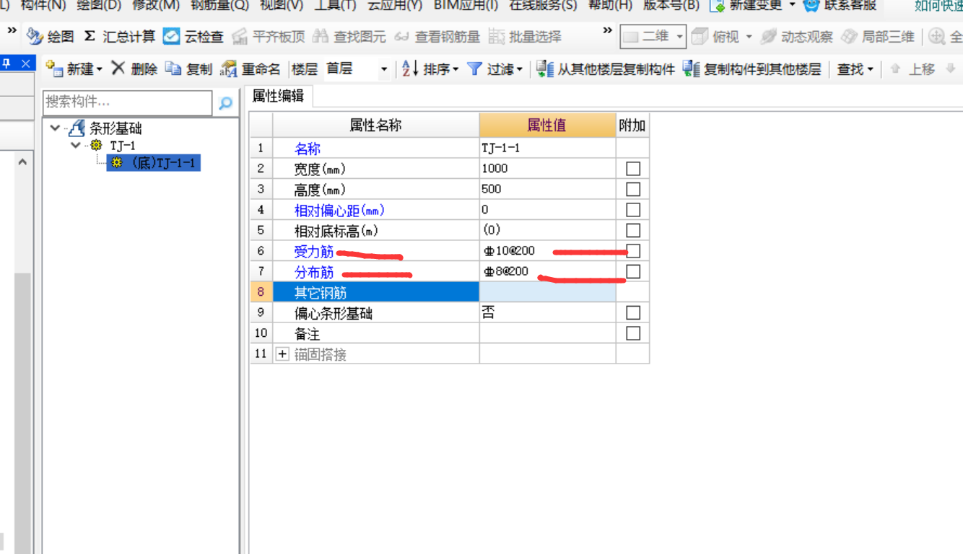Tick the 高度(mm) 附加 checkbox

point(633,189)
